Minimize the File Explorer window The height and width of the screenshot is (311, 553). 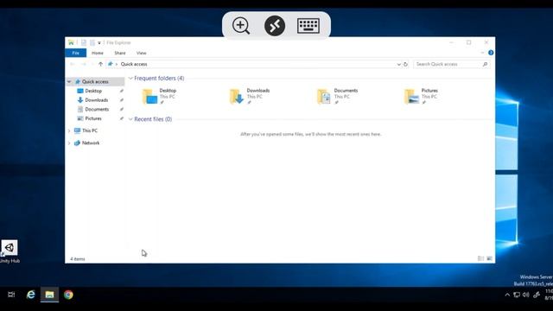click(x=451, y=42)
